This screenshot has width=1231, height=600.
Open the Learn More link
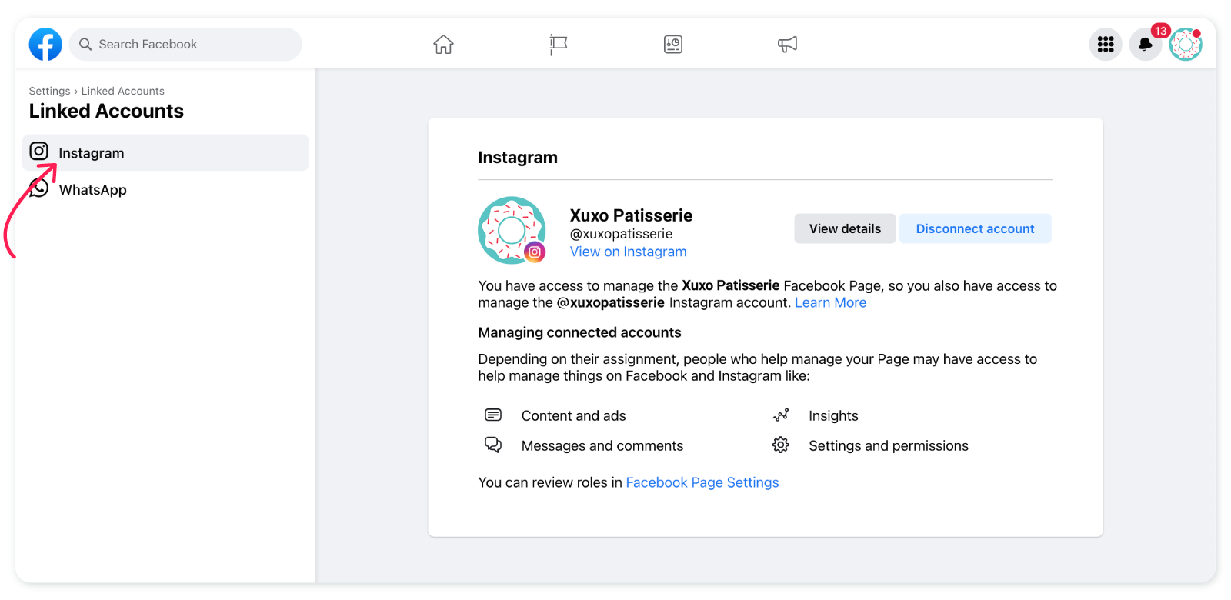[x=831, y=302]
